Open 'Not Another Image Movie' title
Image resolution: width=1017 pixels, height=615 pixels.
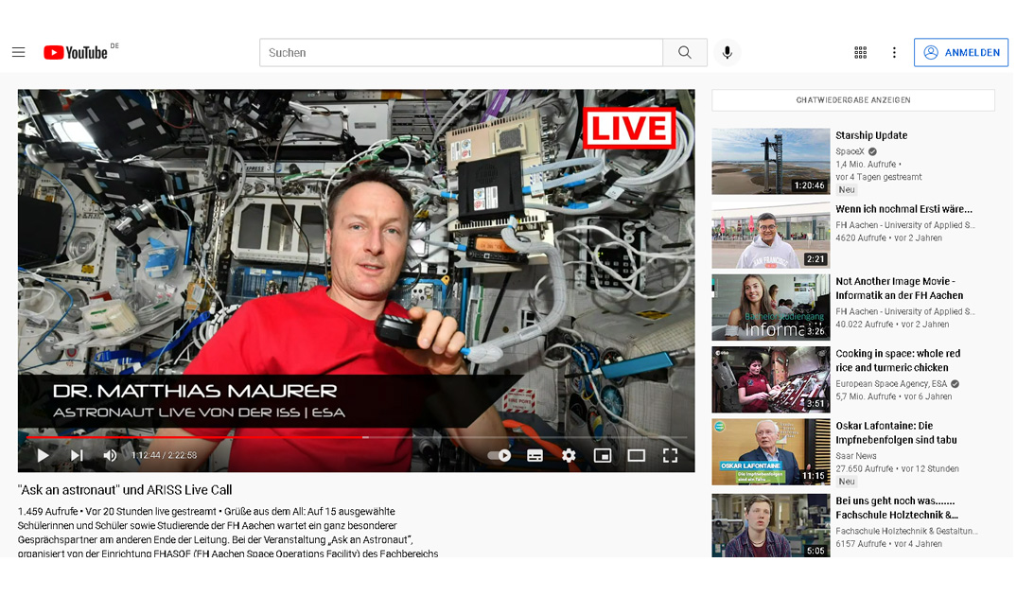point(899,288)
